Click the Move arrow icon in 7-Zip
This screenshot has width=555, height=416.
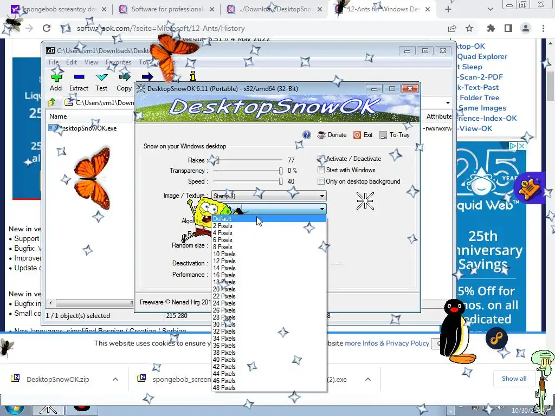(147, 76)
